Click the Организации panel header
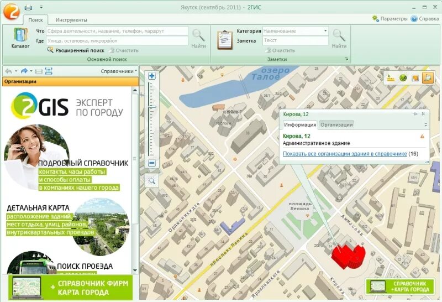 coord(71,81)
